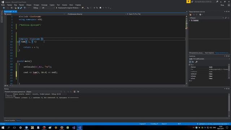Click the Class View search field
Screen dimensions: 231x130
point(206,18)
